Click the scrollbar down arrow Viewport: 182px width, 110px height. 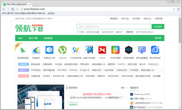[x=180, y=108]
